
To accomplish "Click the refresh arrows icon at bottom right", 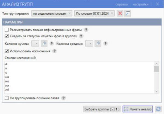I will point(158,109).
